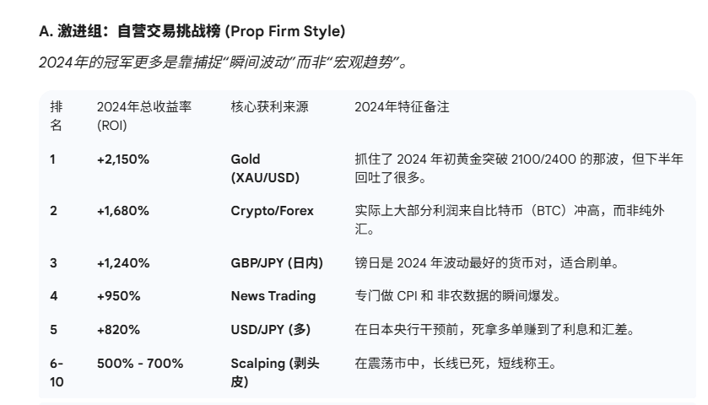
Task: Select the "USD/JPY (多)" cell
Action: (271, 330)
